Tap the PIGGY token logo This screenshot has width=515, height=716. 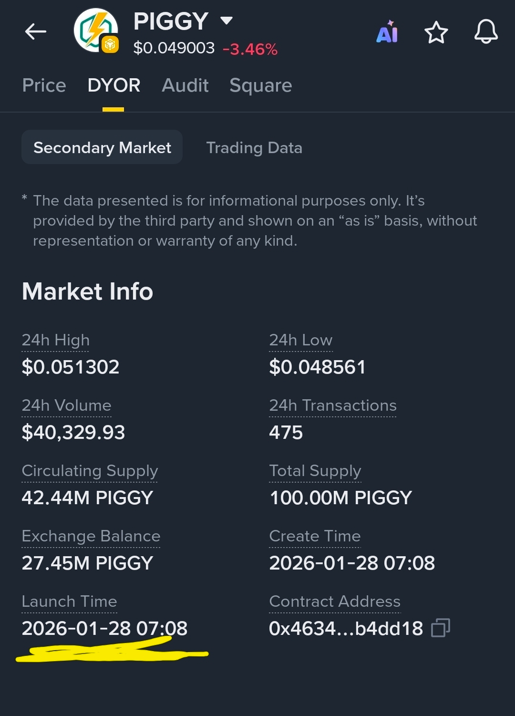(95, 30)
